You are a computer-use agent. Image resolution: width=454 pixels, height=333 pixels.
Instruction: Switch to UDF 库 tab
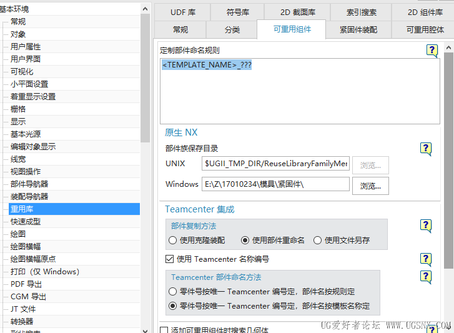183,12
